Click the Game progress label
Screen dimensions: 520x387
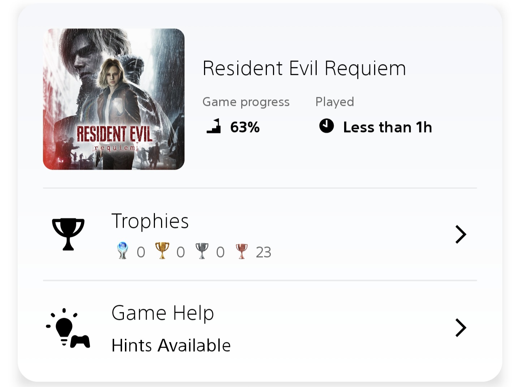point(246,102)
